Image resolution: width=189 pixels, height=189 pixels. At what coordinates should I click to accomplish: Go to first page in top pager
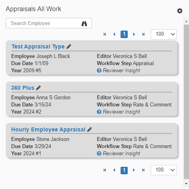105,34
